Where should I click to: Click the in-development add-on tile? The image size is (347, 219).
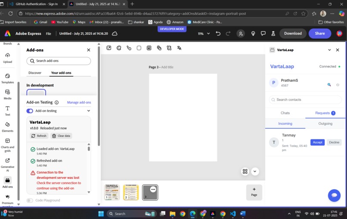coord(36,92)
